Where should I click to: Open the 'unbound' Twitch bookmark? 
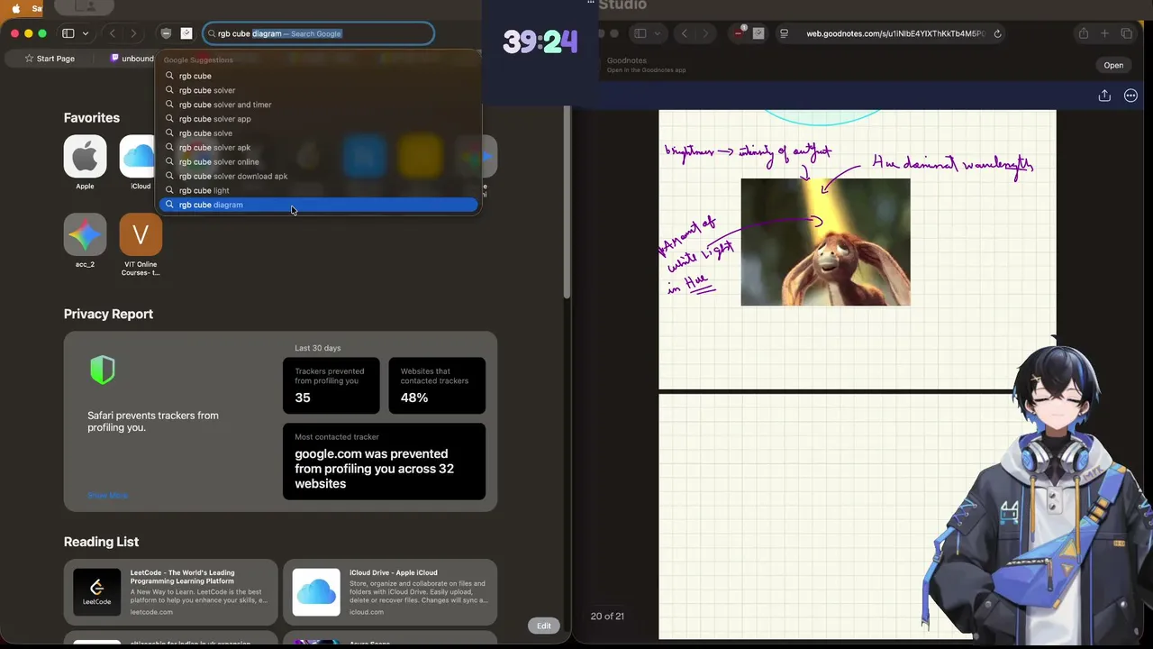click(x=132, y=59)
